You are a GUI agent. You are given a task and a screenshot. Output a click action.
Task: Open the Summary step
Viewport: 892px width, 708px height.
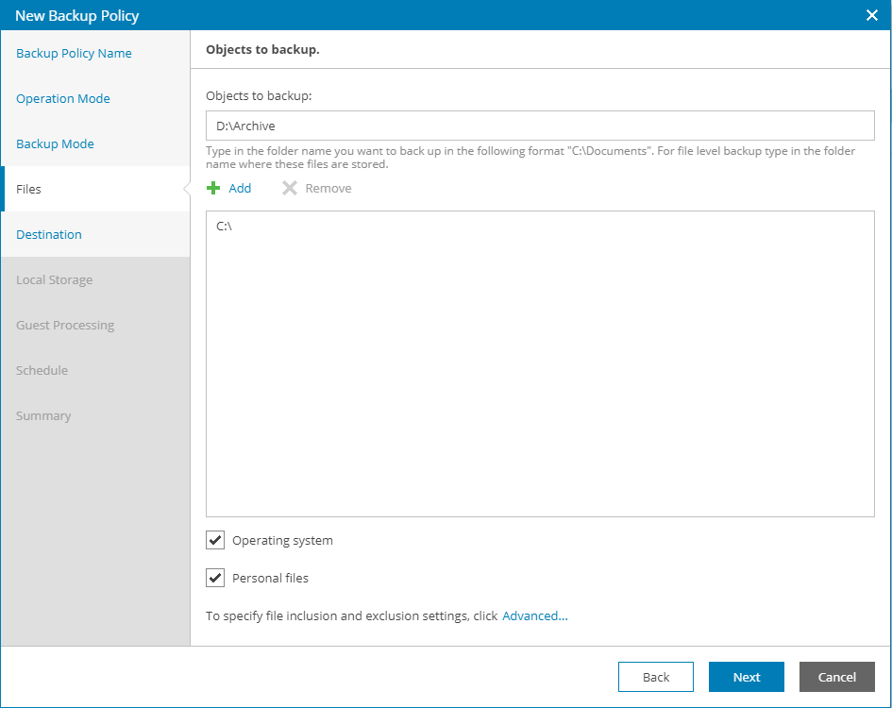coord(43,415)
